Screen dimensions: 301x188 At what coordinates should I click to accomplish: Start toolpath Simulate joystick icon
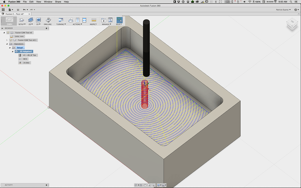click(x=71, y=20)
